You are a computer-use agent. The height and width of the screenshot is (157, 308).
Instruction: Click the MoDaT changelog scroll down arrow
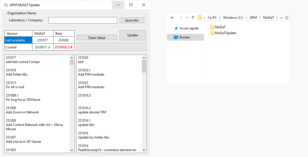pyautogui.click(x=72, y=150)
